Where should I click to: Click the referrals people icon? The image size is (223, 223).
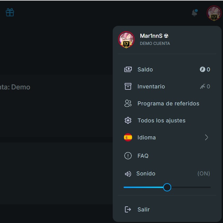(128, 103)
